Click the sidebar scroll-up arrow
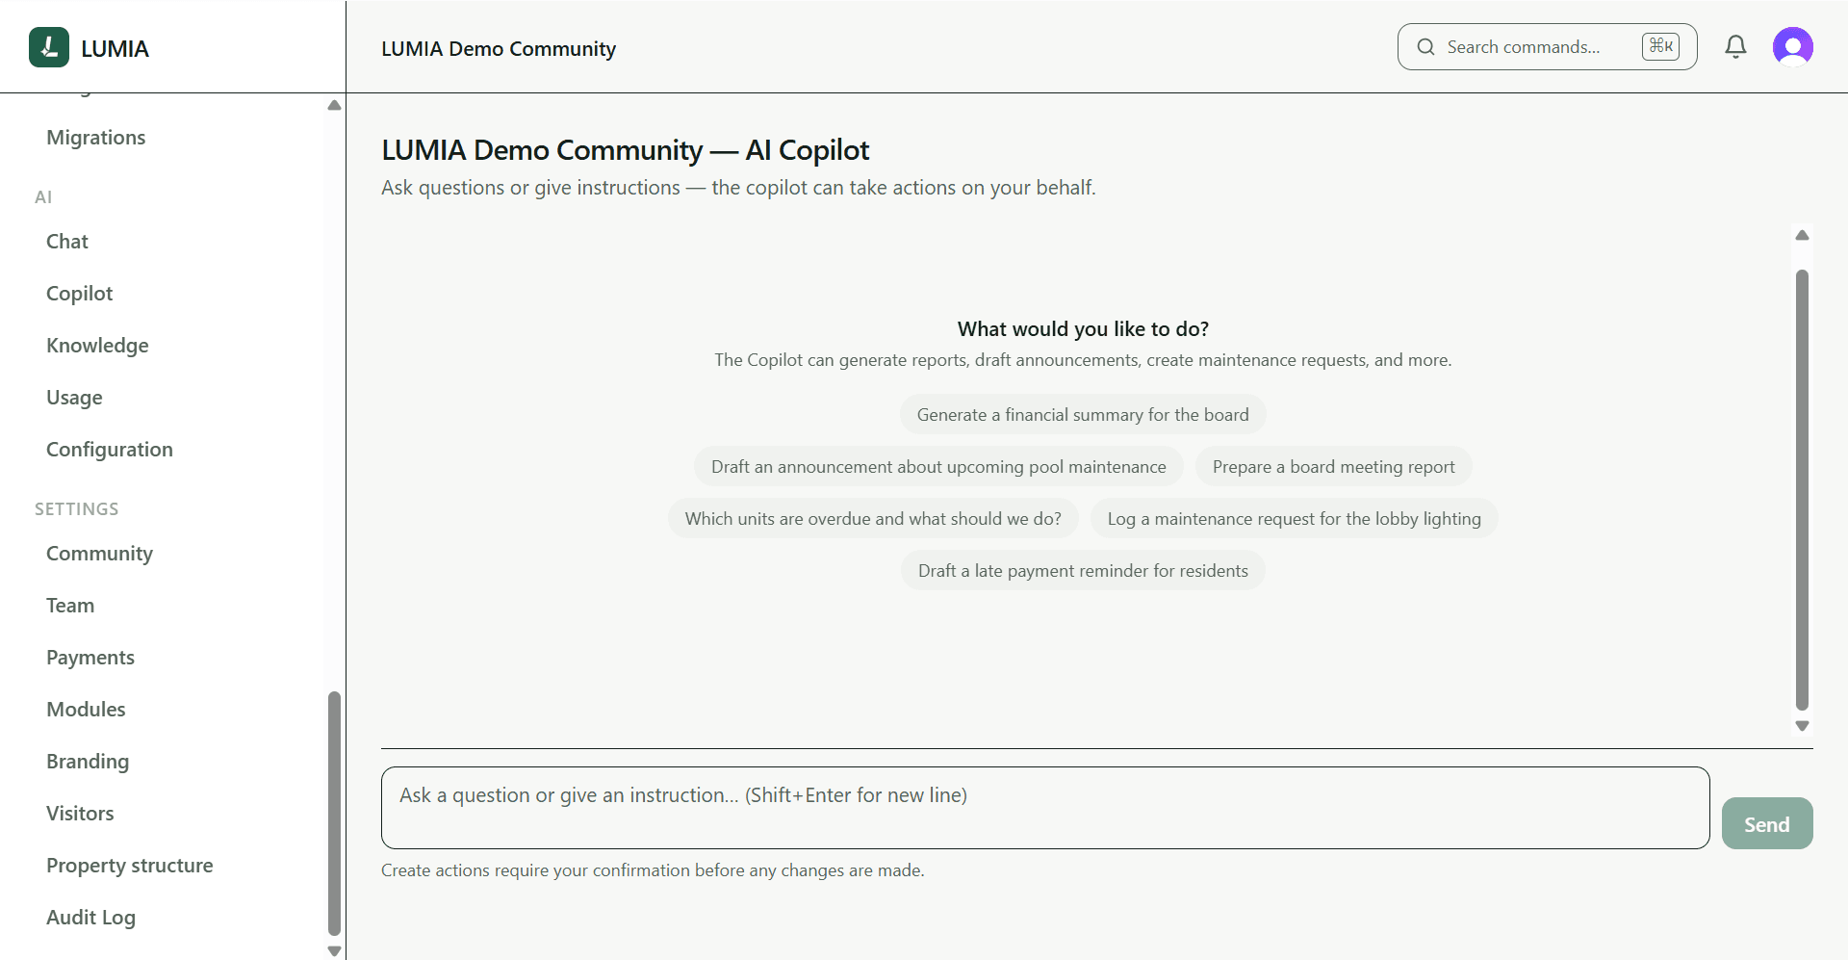The image size is (1848, 960). (334, 105)
